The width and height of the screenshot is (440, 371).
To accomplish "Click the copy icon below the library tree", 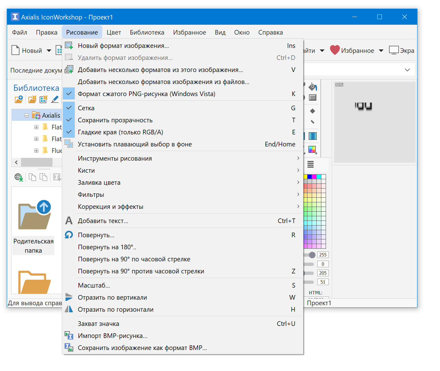I will tap(32, 177).
